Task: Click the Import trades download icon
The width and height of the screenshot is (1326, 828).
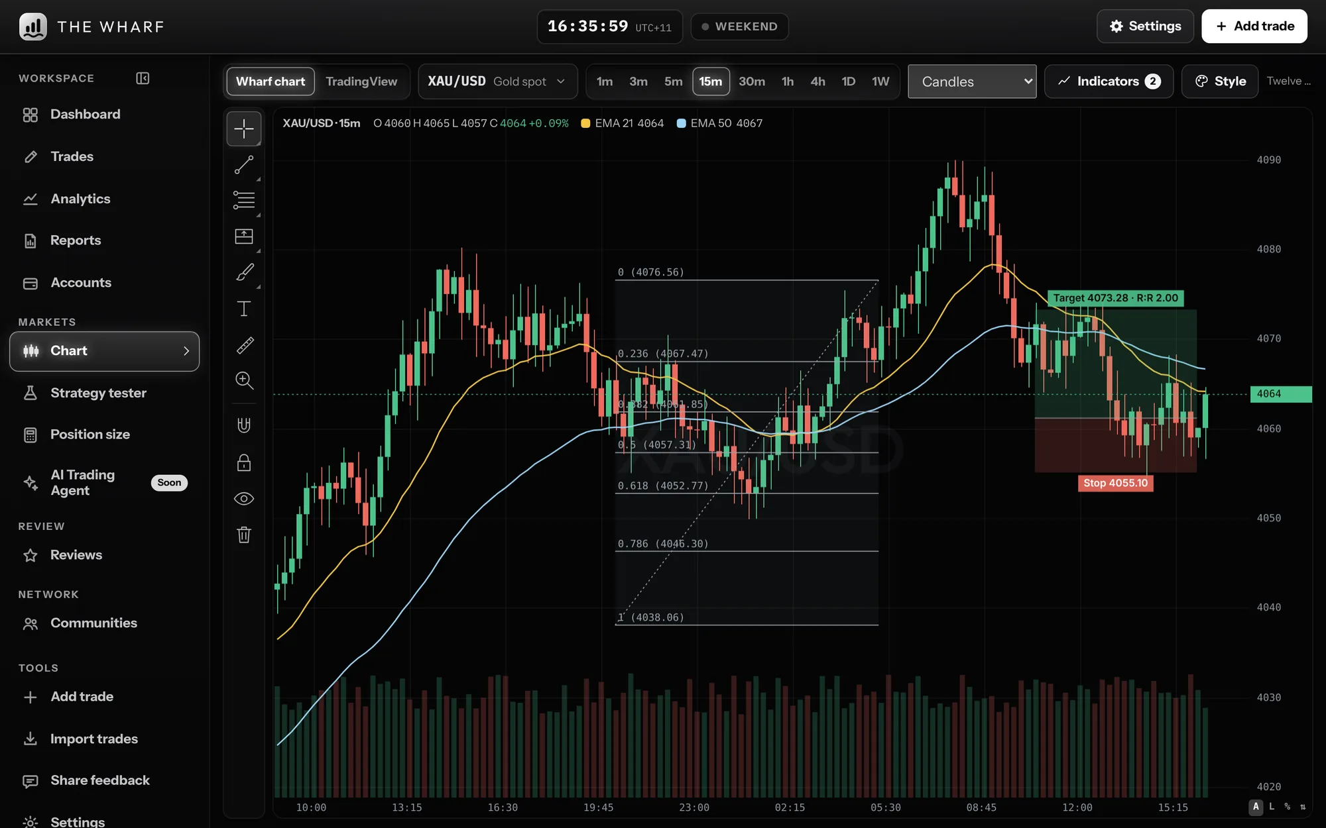Action: click(x=30, y=739)
